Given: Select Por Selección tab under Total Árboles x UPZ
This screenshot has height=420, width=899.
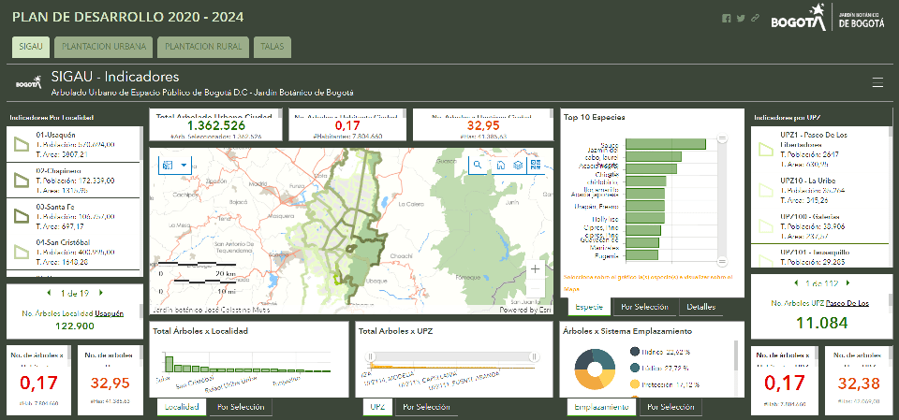Looking at the screenshot, I should (425, 407).
